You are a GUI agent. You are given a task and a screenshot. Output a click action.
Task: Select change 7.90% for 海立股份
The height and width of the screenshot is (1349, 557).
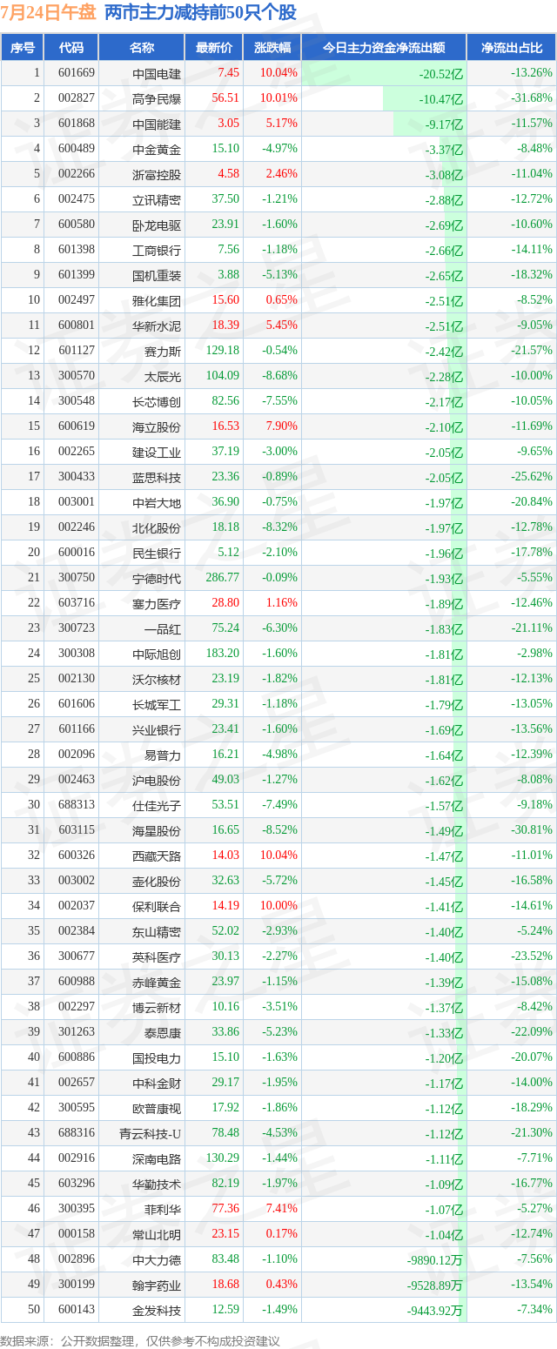point(280,426)
